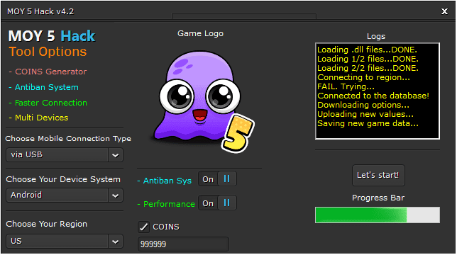Toggle the Performance On switch
The image size is (457, 255).
click(x=217, y=203)
